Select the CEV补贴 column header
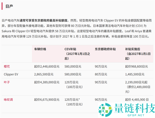 [x=70, y=49]
